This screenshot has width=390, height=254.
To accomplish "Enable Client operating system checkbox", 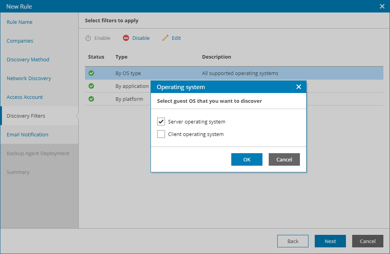I will (x=161, y=134).
